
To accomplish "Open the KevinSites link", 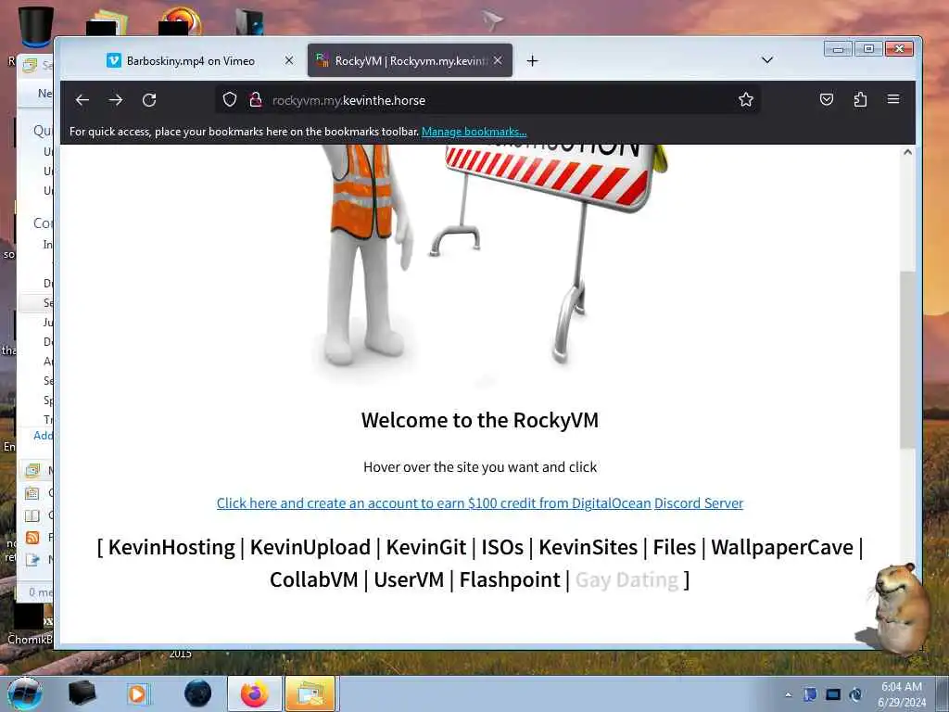I will pos(588,547).
